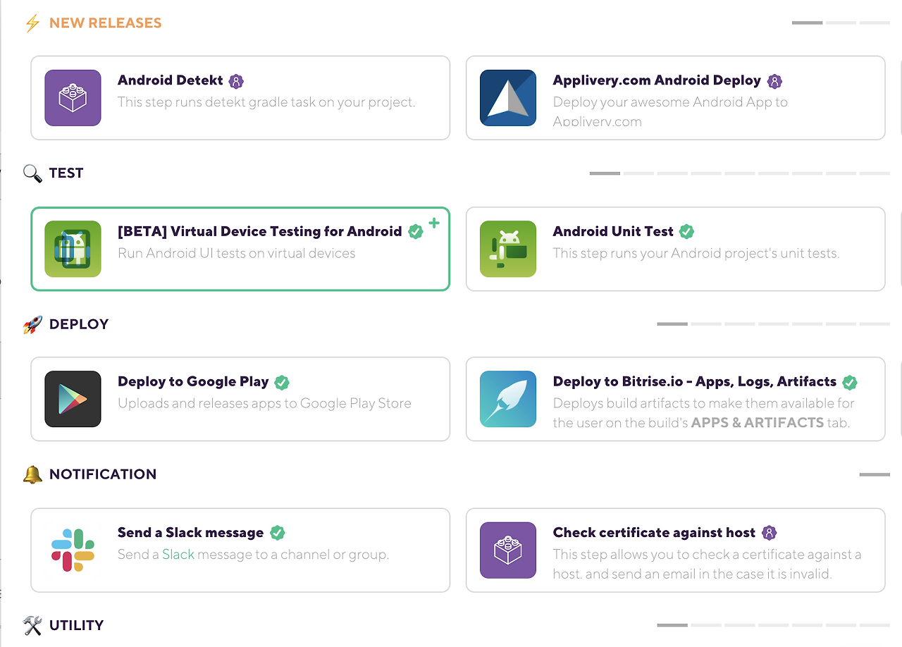The image size is (902, 647).
Task: Select the Check certificate against host title
Action: 654,533
